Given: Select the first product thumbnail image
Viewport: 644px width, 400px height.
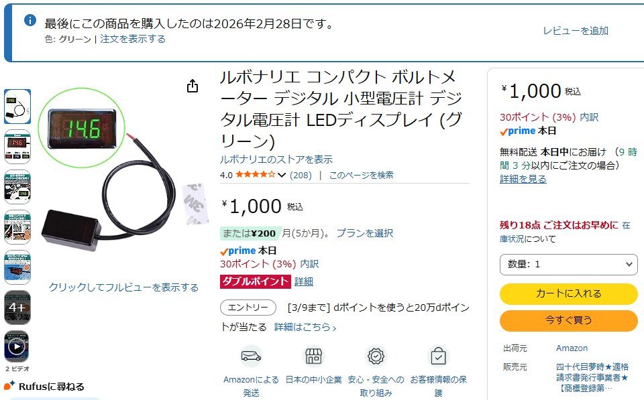Looking at the screenshot, I should click(x=17, y=106).
